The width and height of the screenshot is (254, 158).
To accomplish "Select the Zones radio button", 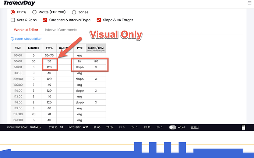I will click(74, 12).
